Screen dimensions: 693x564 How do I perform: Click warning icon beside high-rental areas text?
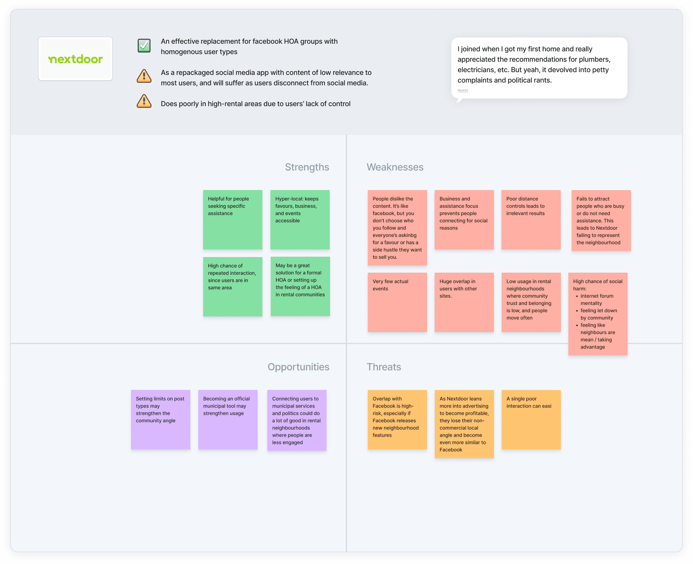click(144, 101)
